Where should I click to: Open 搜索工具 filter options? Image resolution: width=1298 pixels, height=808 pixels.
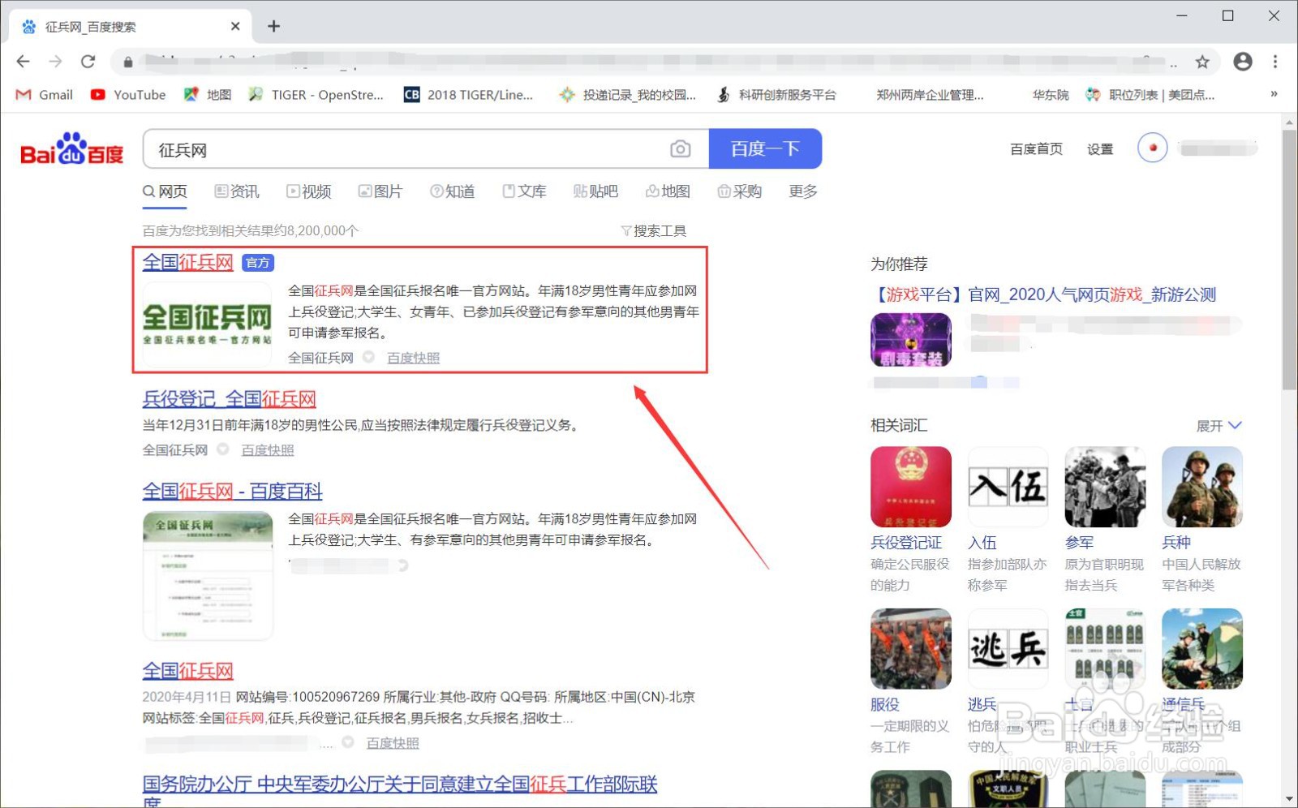(x=654, y=231)
